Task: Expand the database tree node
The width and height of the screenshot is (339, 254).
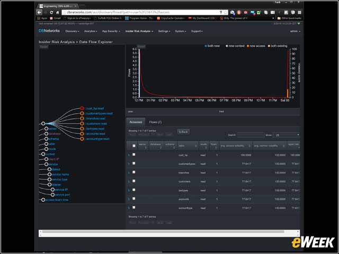Action: click(x=46, y=134)
